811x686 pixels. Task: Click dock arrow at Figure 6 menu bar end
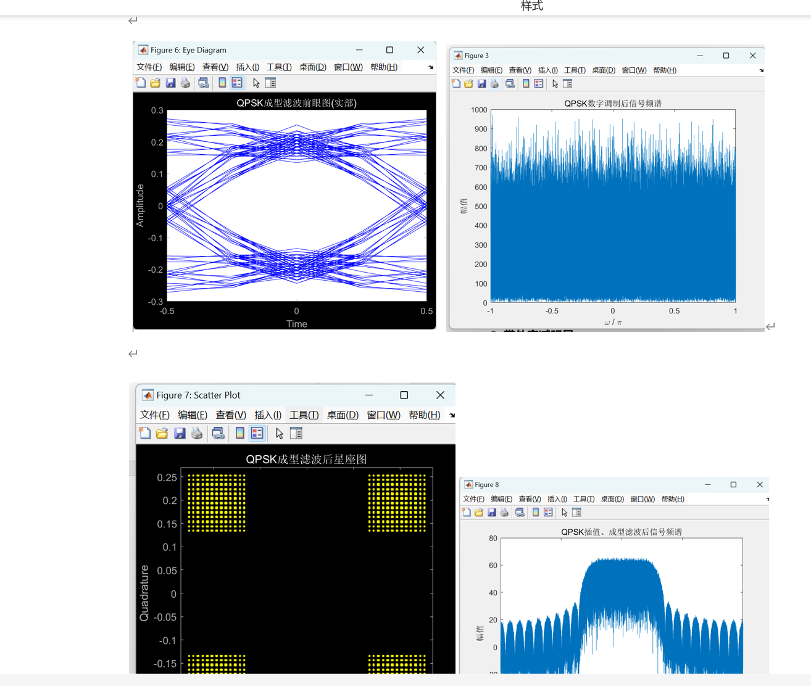(x=431, y=67)
